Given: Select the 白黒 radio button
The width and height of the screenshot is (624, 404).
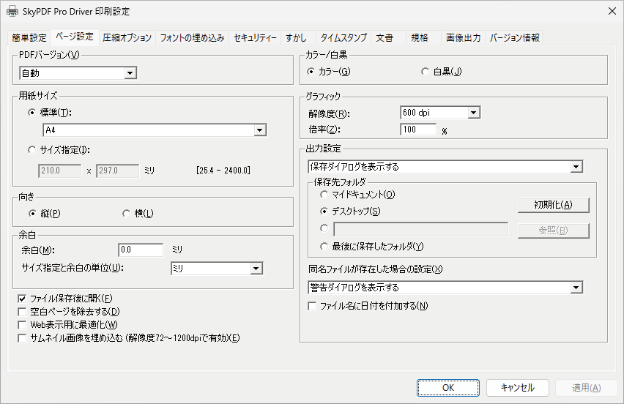Looking at the screenshot, I should (425, 72).
